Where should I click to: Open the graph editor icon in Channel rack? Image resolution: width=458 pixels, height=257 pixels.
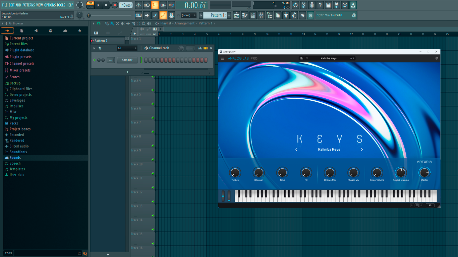(200, 48)
